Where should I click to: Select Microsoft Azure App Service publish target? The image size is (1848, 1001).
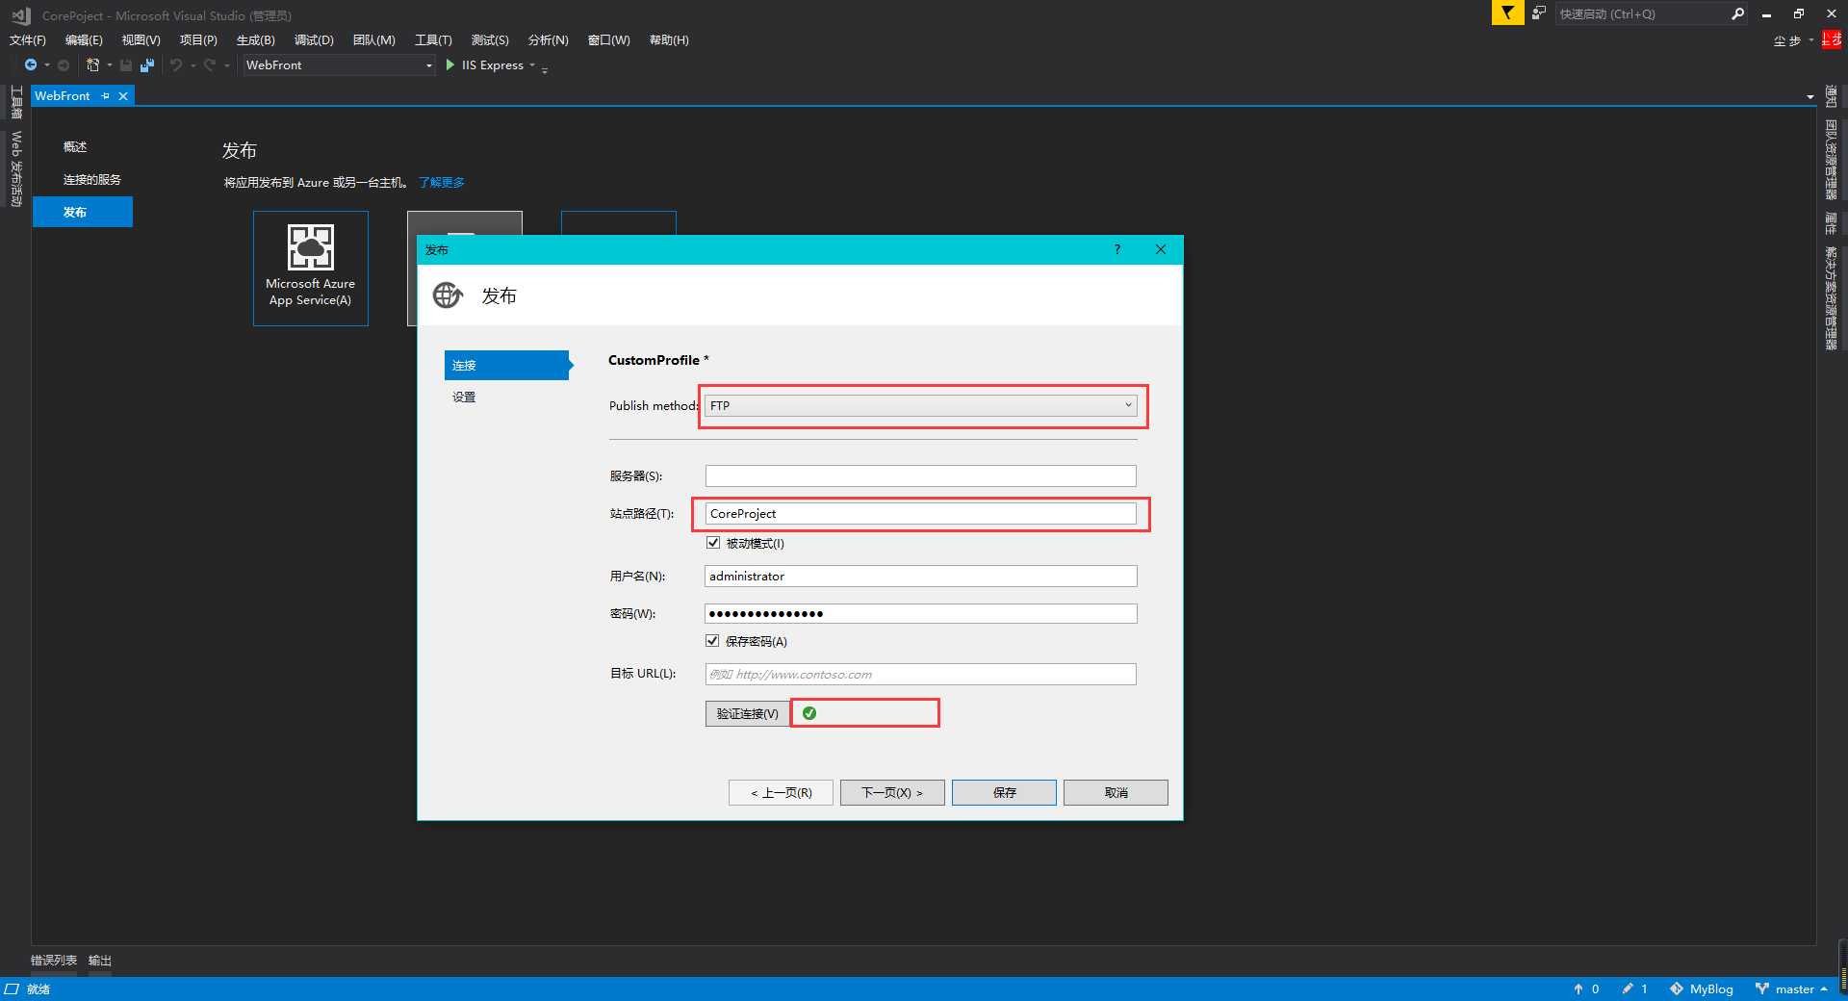pyautogui.click(x=311, y=269)
